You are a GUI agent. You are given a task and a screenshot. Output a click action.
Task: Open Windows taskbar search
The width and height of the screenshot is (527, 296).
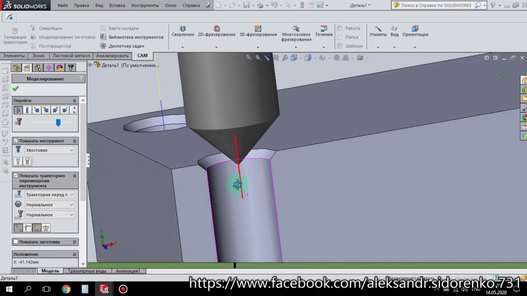point(28,289)
